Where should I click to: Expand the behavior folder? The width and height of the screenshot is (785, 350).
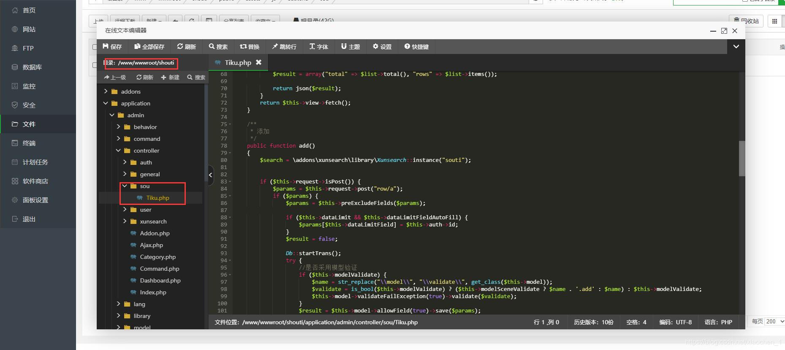pos(118,127)
